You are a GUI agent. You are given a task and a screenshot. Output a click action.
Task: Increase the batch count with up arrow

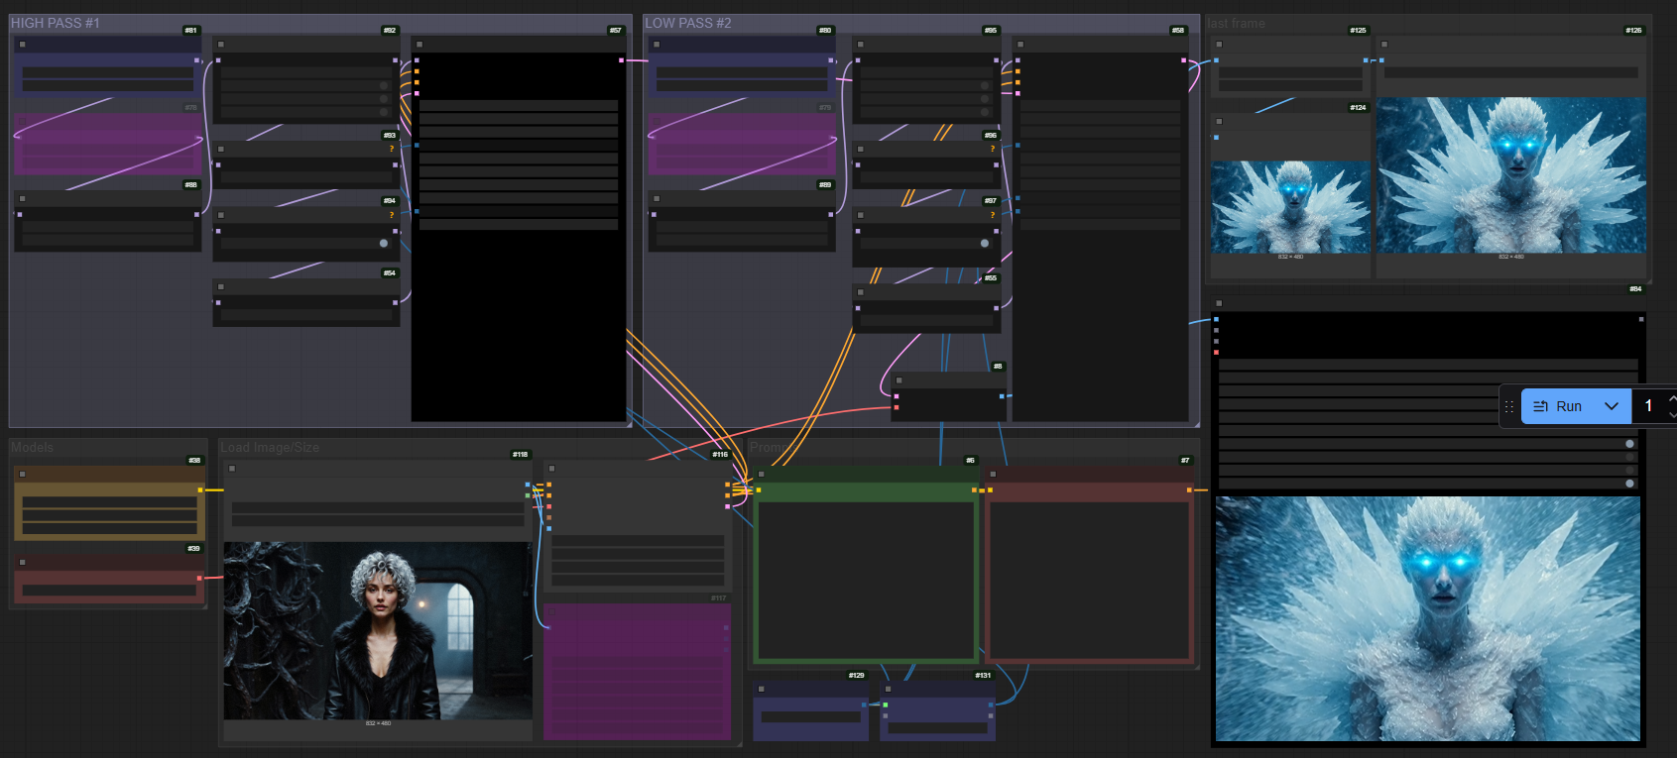(1672, 399)
